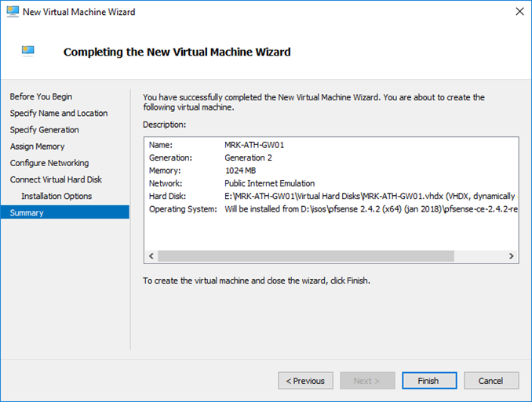Click the Hard Disk: label
The width and height of the screenshot is (532, 402).
167,196
